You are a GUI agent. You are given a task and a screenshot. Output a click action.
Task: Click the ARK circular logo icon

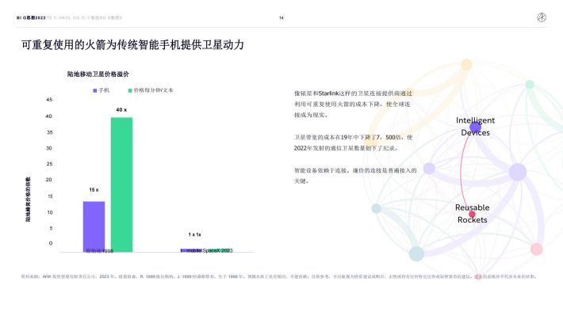(542, 17)
